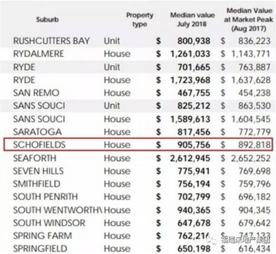
Task: Click the SPRINGFIELD value 650,198
Action: pos(194,249)
